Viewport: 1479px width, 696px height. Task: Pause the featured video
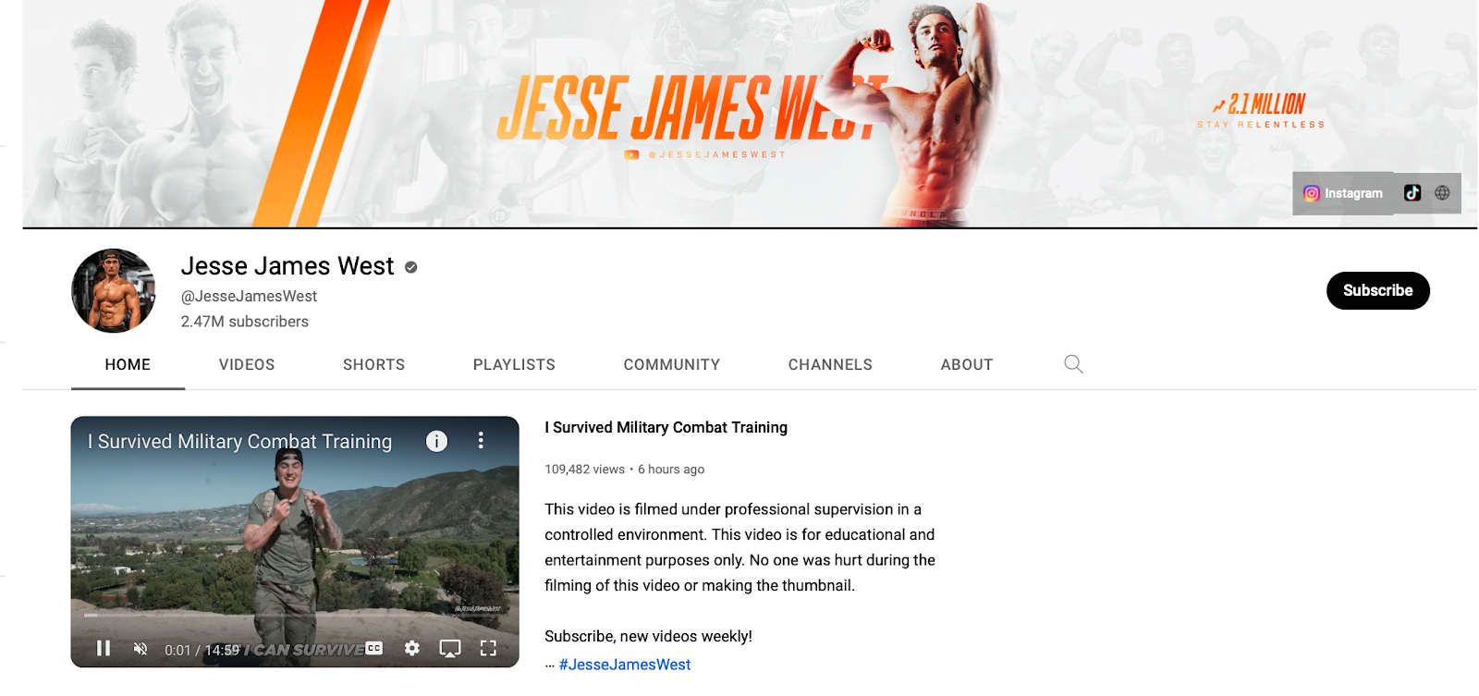click(x=104, y=649)
